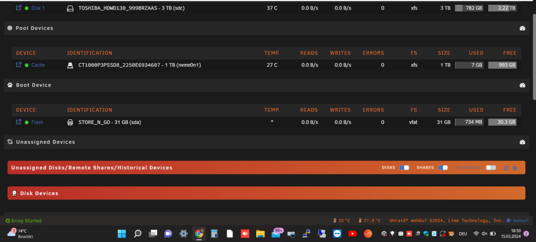Click the green status dot for Cache
The image size is (536, 242).
pyautogui.click(x=27, y=65)
